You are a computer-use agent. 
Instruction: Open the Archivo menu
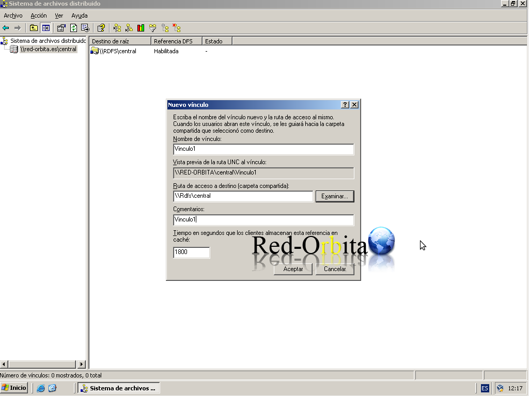pos(13,15)
